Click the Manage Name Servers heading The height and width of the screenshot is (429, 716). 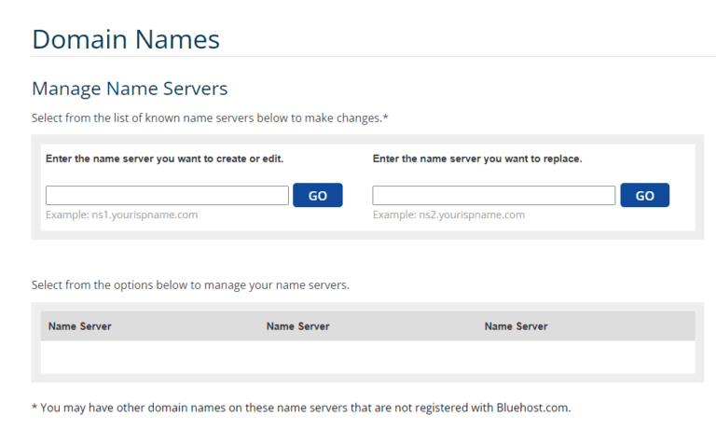[130, 90]
